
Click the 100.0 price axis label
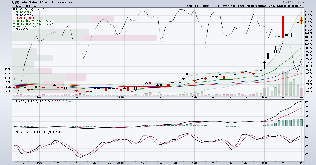click(x=309, y=44)
